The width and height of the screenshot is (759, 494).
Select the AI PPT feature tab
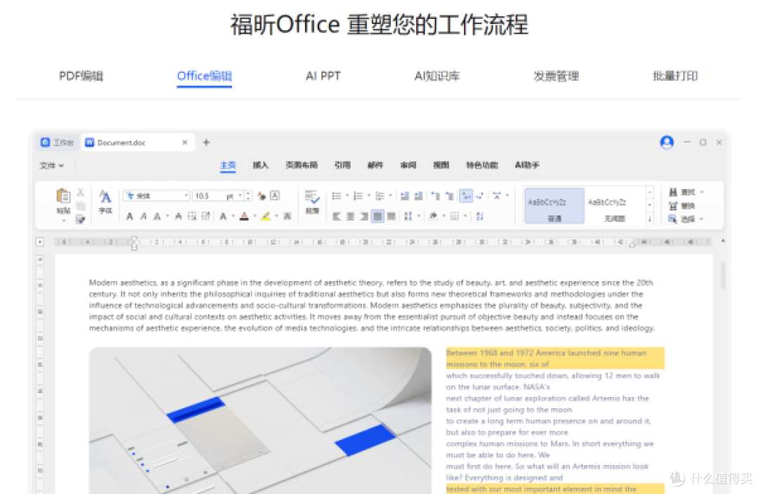(x=323, y=76)
